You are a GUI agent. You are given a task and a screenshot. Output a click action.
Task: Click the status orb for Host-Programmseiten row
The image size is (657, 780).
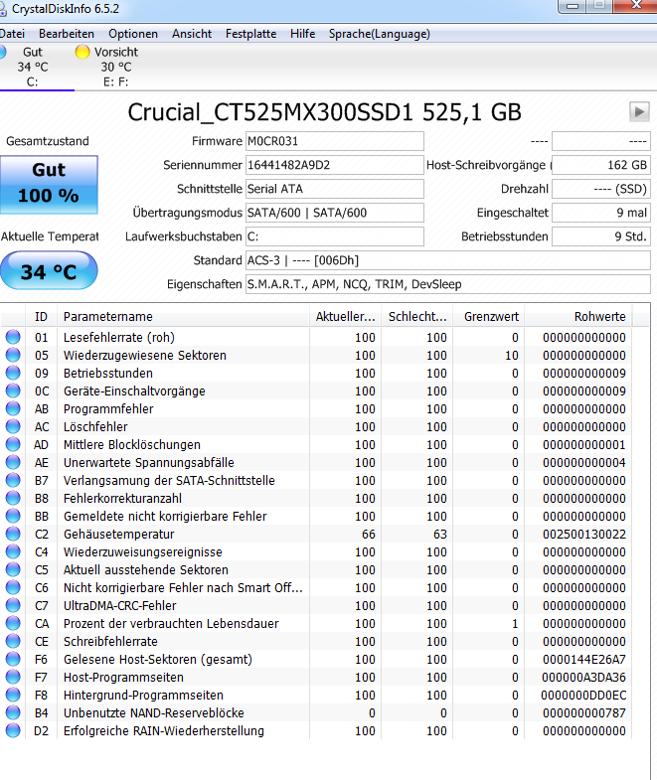coord(13,677)
